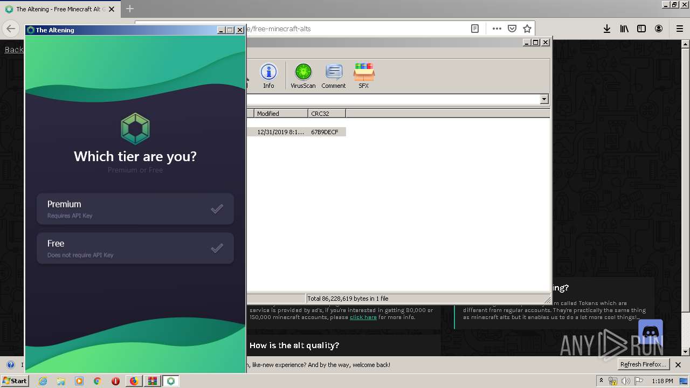Click the notification bar help icon
690x388 pixels.
(x=10, y=365)
